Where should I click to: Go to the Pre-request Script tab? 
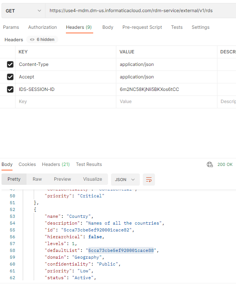coord(142,27)
